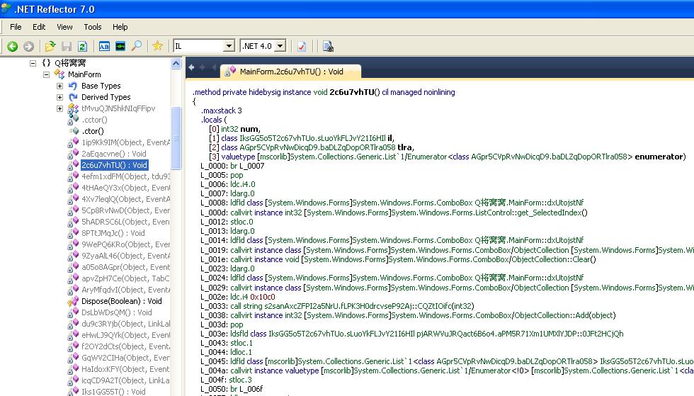The height and width of the screenshot is (396, 694).
Task: Open the Help menu
Action: pos(120,27)
